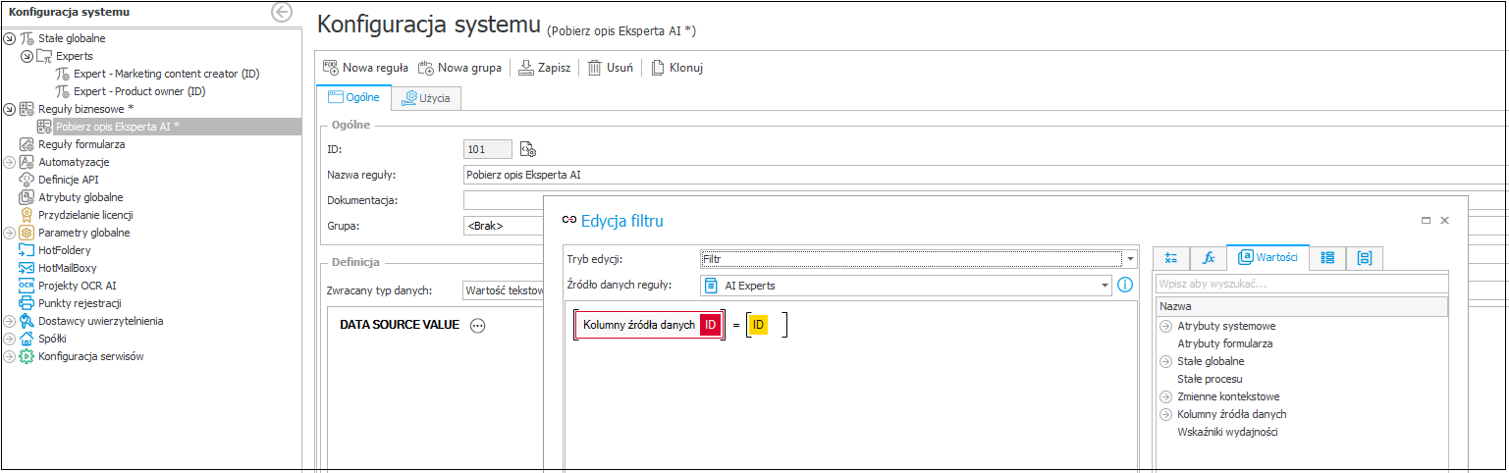Collapse the Stałe globalne tree node in the sidebar
The image size is (1509, 473).
click(x=10, y=38)
